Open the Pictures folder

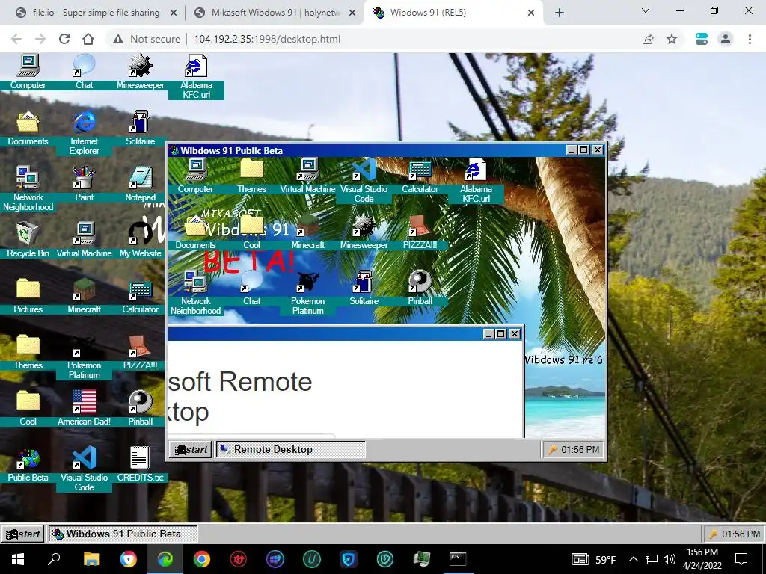pyautogui.click(x=28, y=296)
